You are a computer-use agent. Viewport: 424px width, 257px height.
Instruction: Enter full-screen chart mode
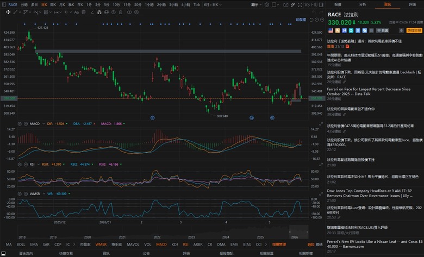[x=300, y=4]
